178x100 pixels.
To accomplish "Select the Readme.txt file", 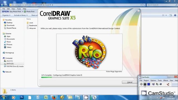I will tap(32, 26).
